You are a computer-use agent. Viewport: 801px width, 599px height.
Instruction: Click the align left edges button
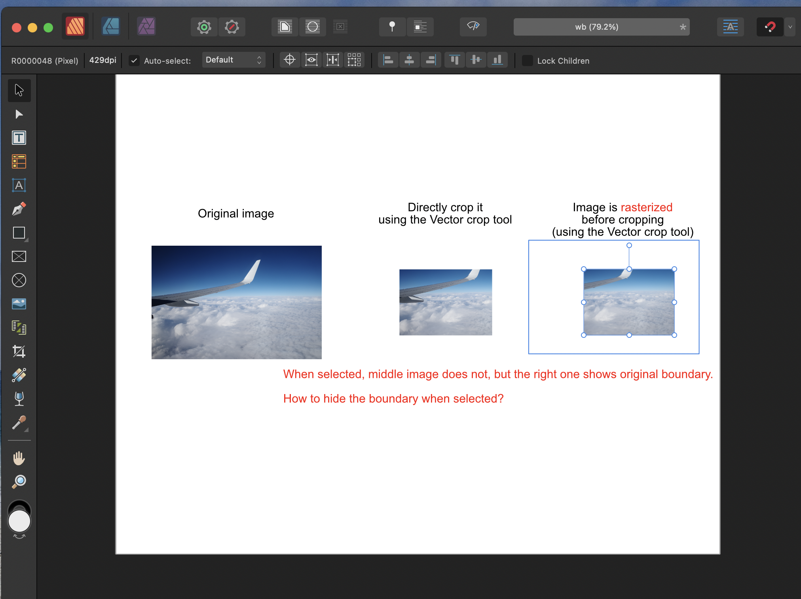click(x=388, y=60)
